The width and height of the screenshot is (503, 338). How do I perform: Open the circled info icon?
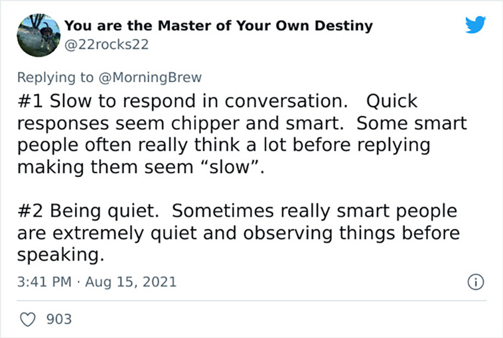475,282
